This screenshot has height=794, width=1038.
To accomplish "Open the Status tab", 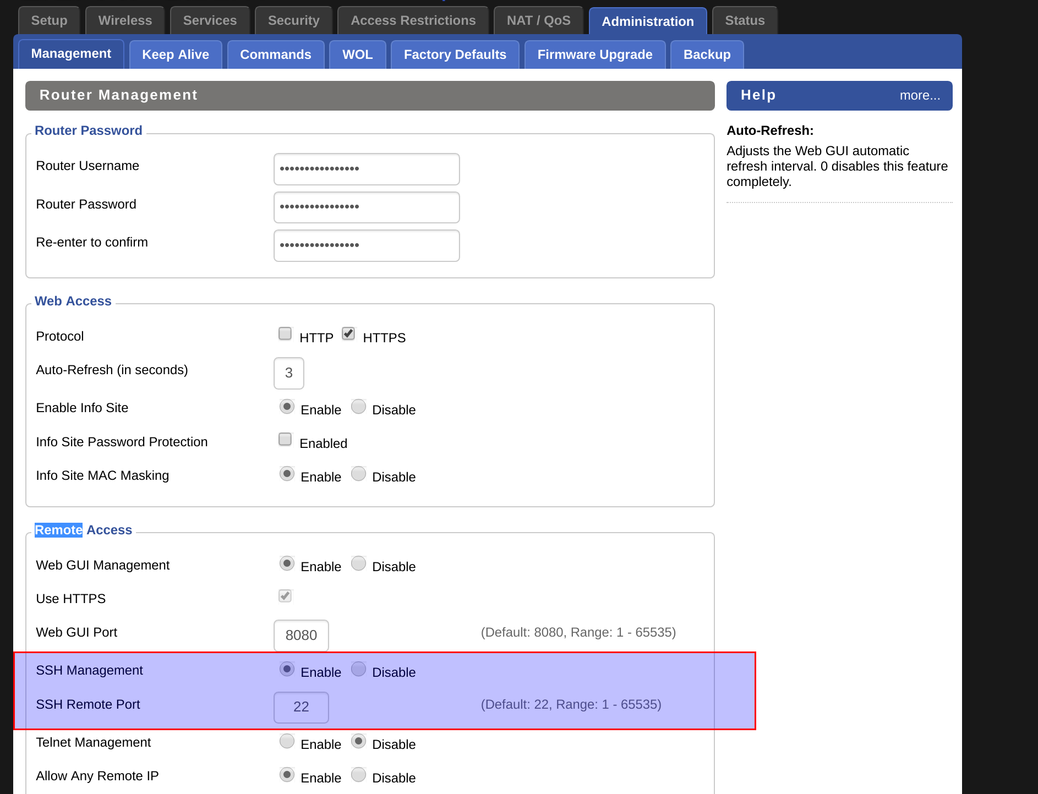I will [745, 20].
